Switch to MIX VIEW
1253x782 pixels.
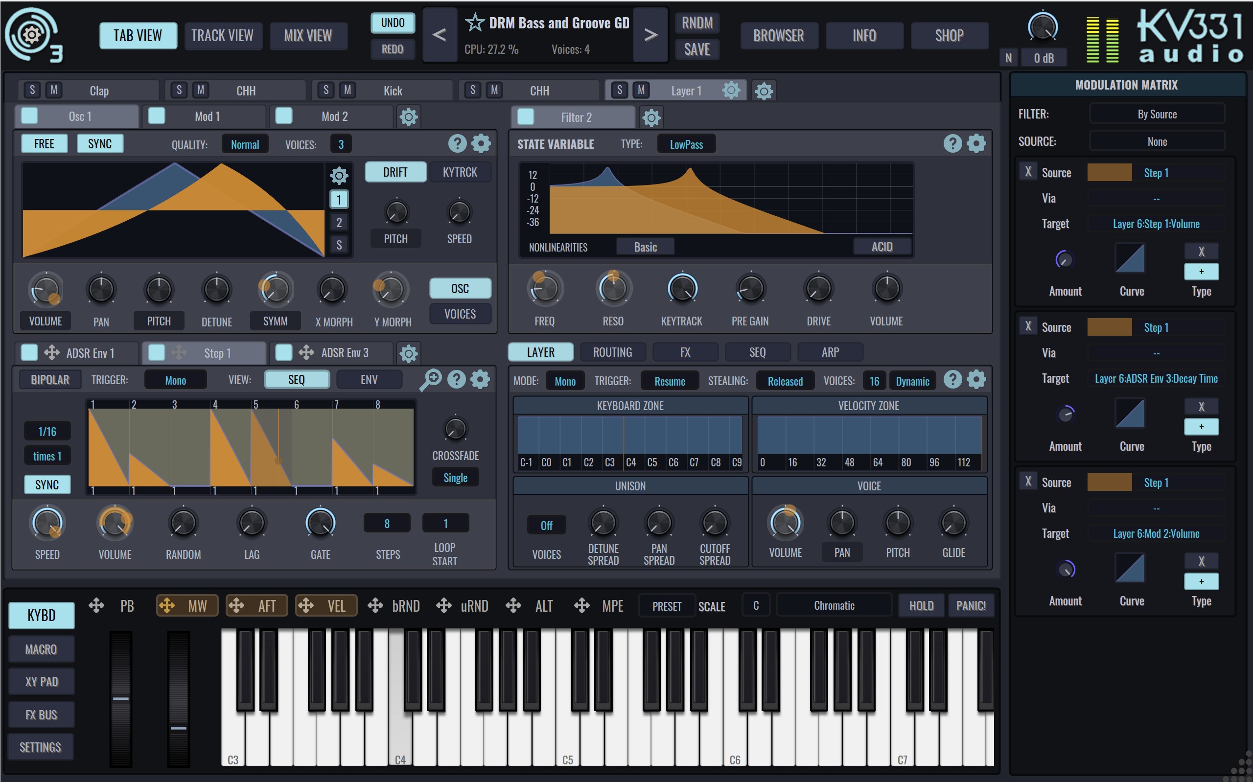click(x=308, y=36)
